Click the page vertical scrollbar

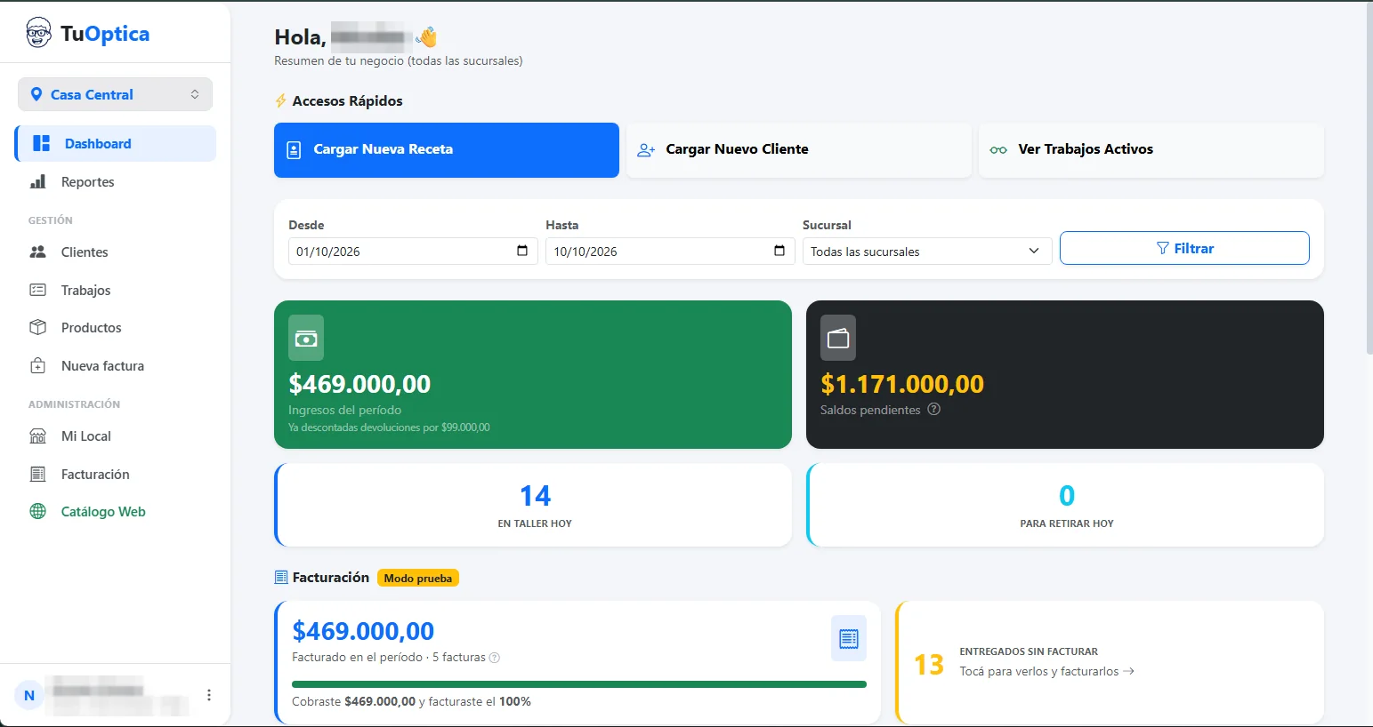point(1369,178)
